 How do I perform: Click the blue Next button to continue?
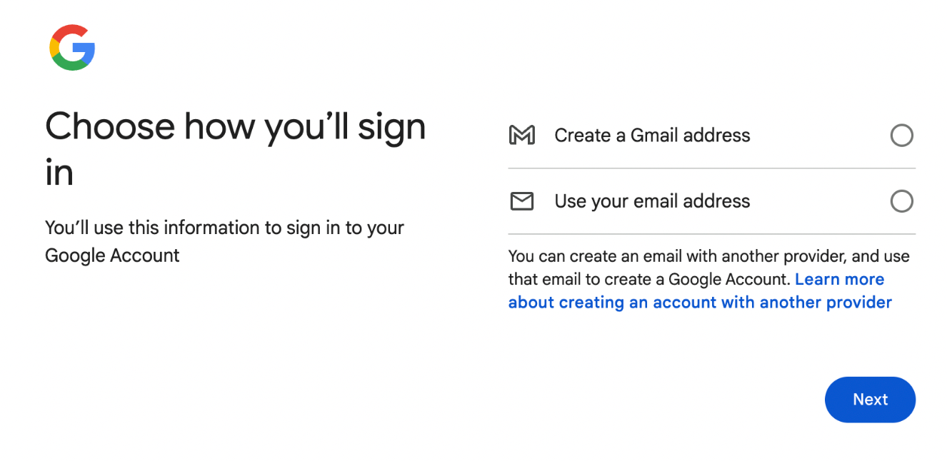coord(870,400)
